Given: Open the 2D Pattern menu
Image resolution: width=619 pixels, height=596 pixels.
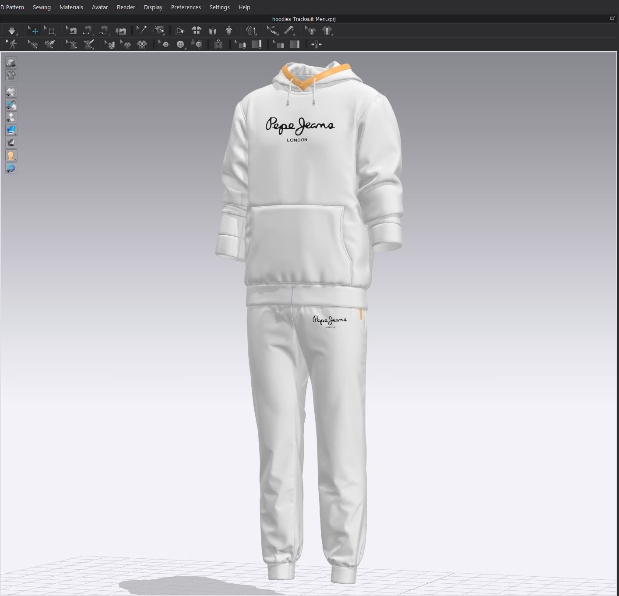Looking at the screenshot, I should click(12, 7).
